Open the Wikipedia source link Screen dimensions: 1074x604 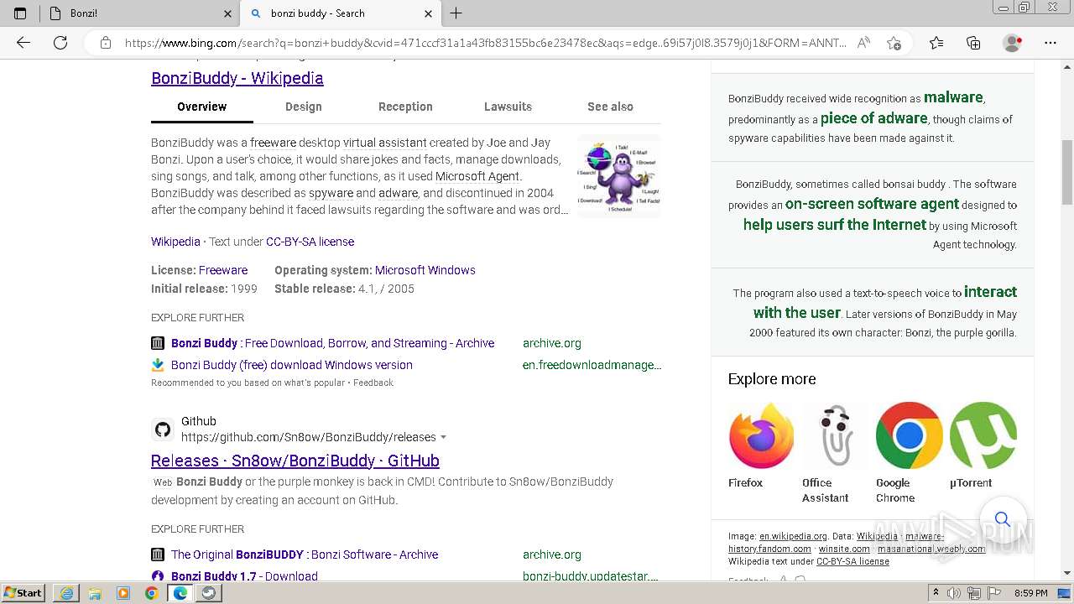point(175,242)
